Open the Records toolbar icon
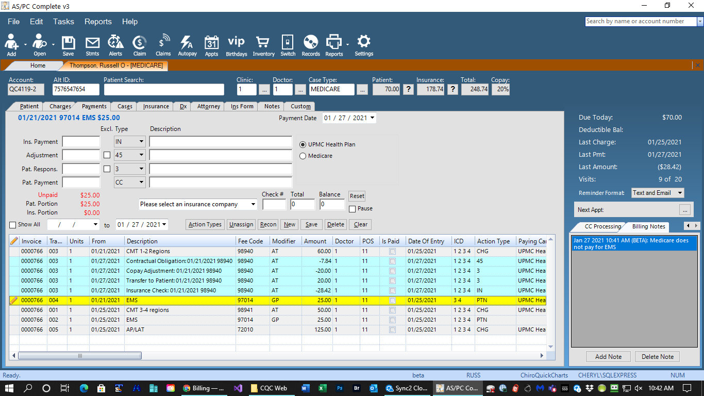Viewport: 704px width, 396px height. 311,45
